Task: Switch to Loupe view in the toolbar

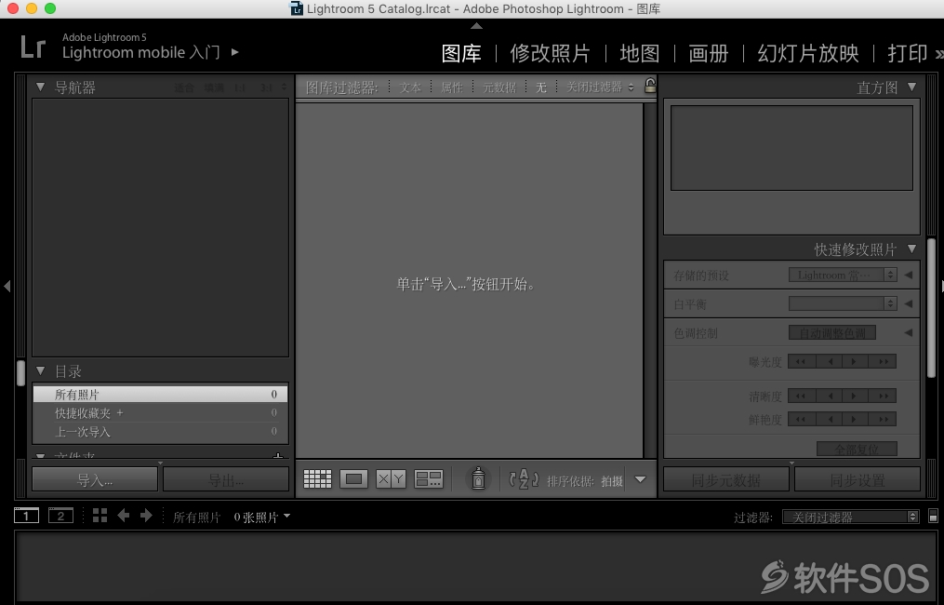Action: [353, 479]
